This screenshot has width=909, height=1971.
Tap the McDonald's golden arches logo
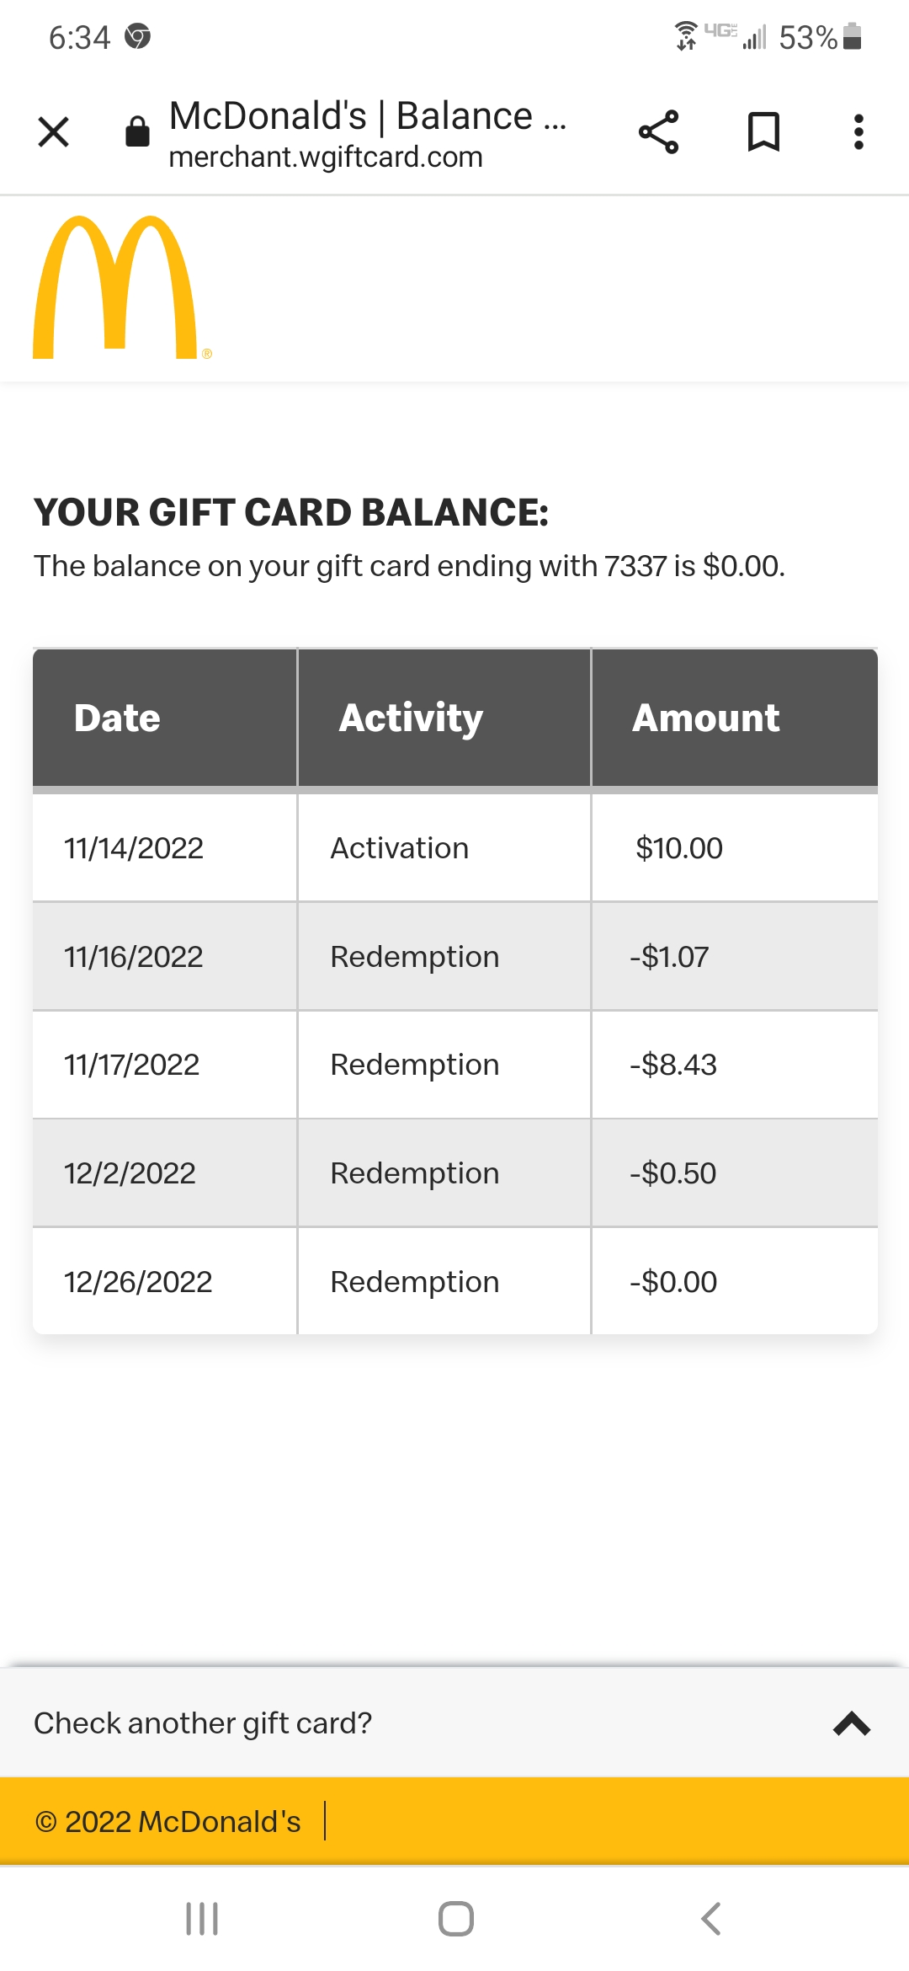click(x=115, y=288)
